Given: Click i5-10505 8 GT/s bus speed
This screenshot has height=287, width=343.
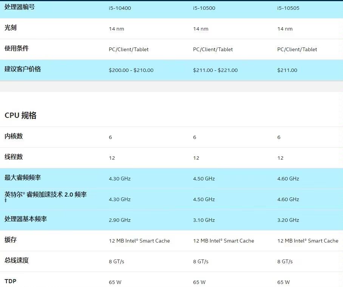Looking at the screenshot, I should click(285, 261).
